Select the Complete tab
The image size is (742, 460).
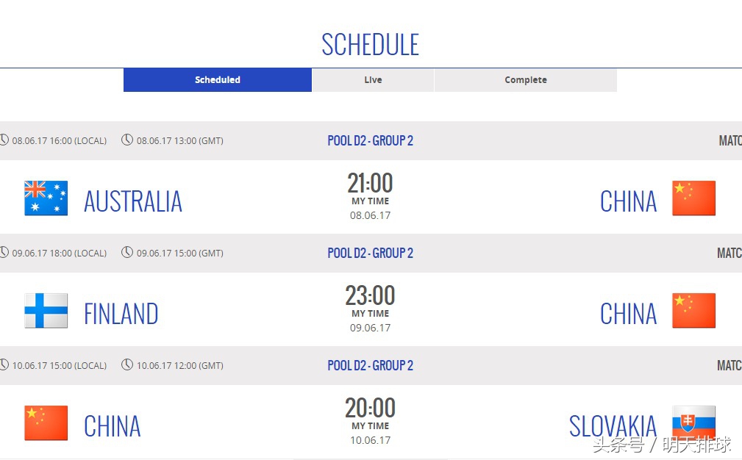point(525,80)
